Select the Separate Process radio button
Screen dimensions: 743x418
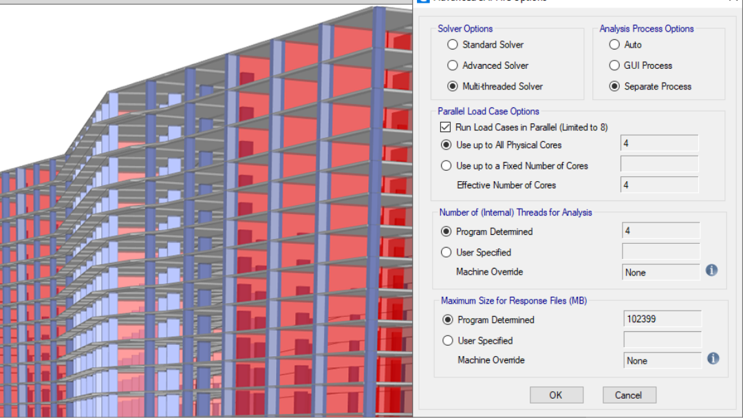(x=614, y=87)
